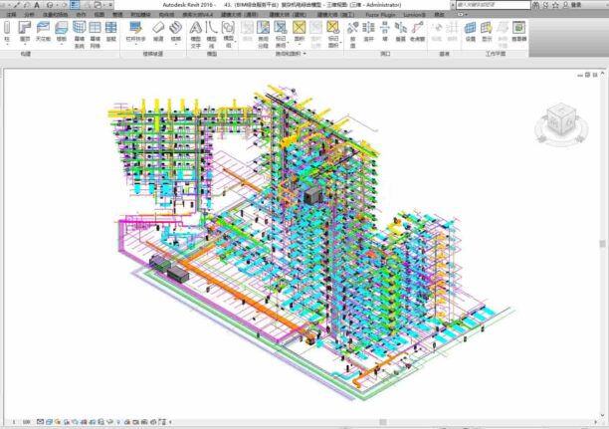Select the Dormer (老虎窗) opening tool

coord(418,31)
